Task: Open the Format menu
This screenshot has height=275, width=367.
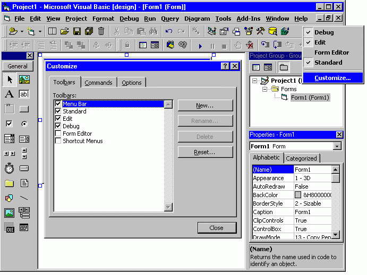Action: click(x=103, y=19)
